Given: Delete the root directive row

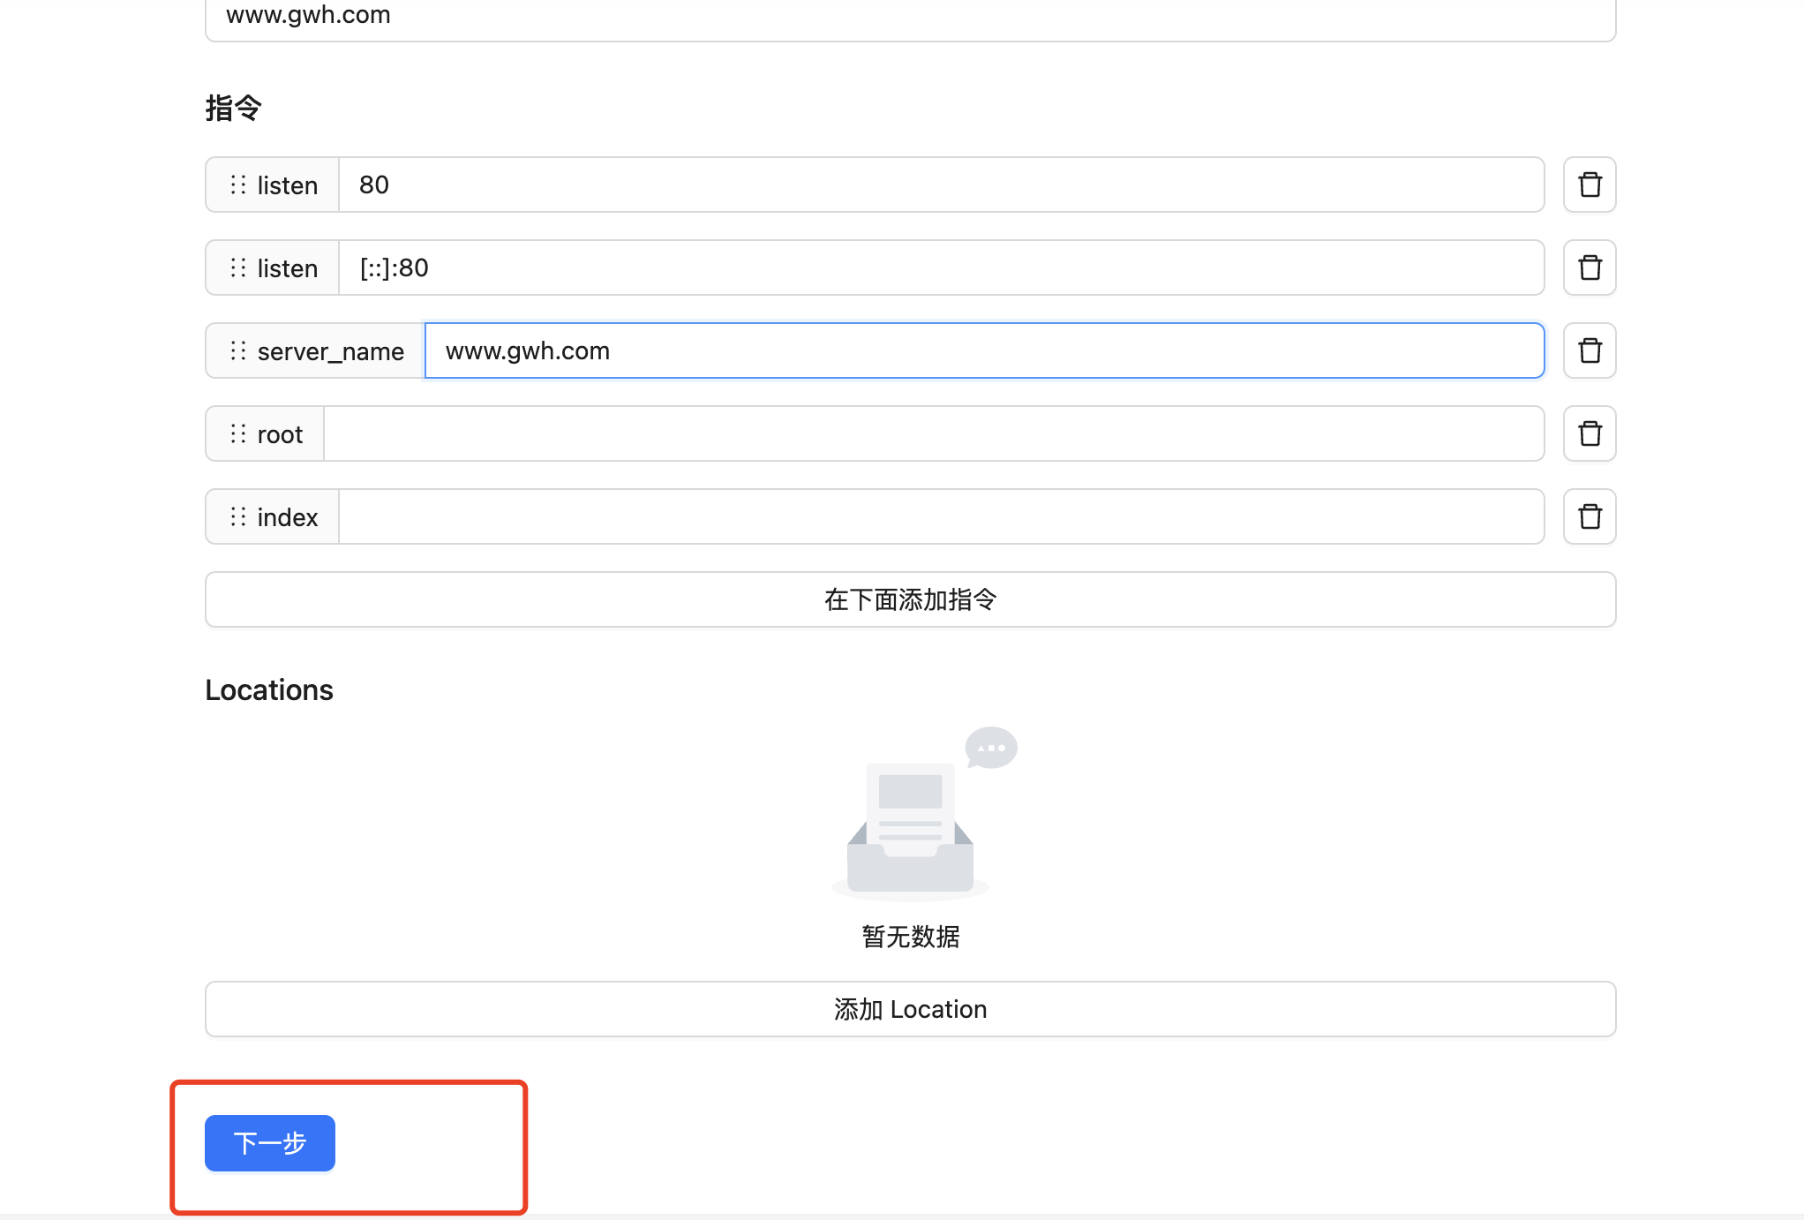Looking at the screenshot, I should (x=1590, y=433).
